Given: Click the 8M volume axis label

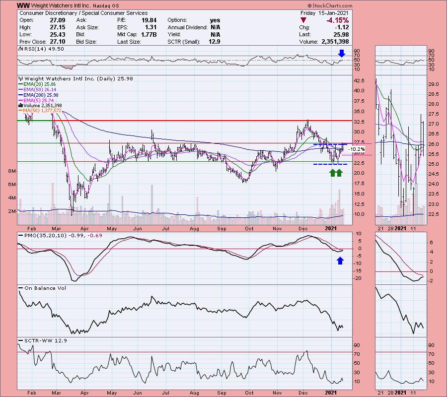Looking at the screenshot, I should pos(12,171).
